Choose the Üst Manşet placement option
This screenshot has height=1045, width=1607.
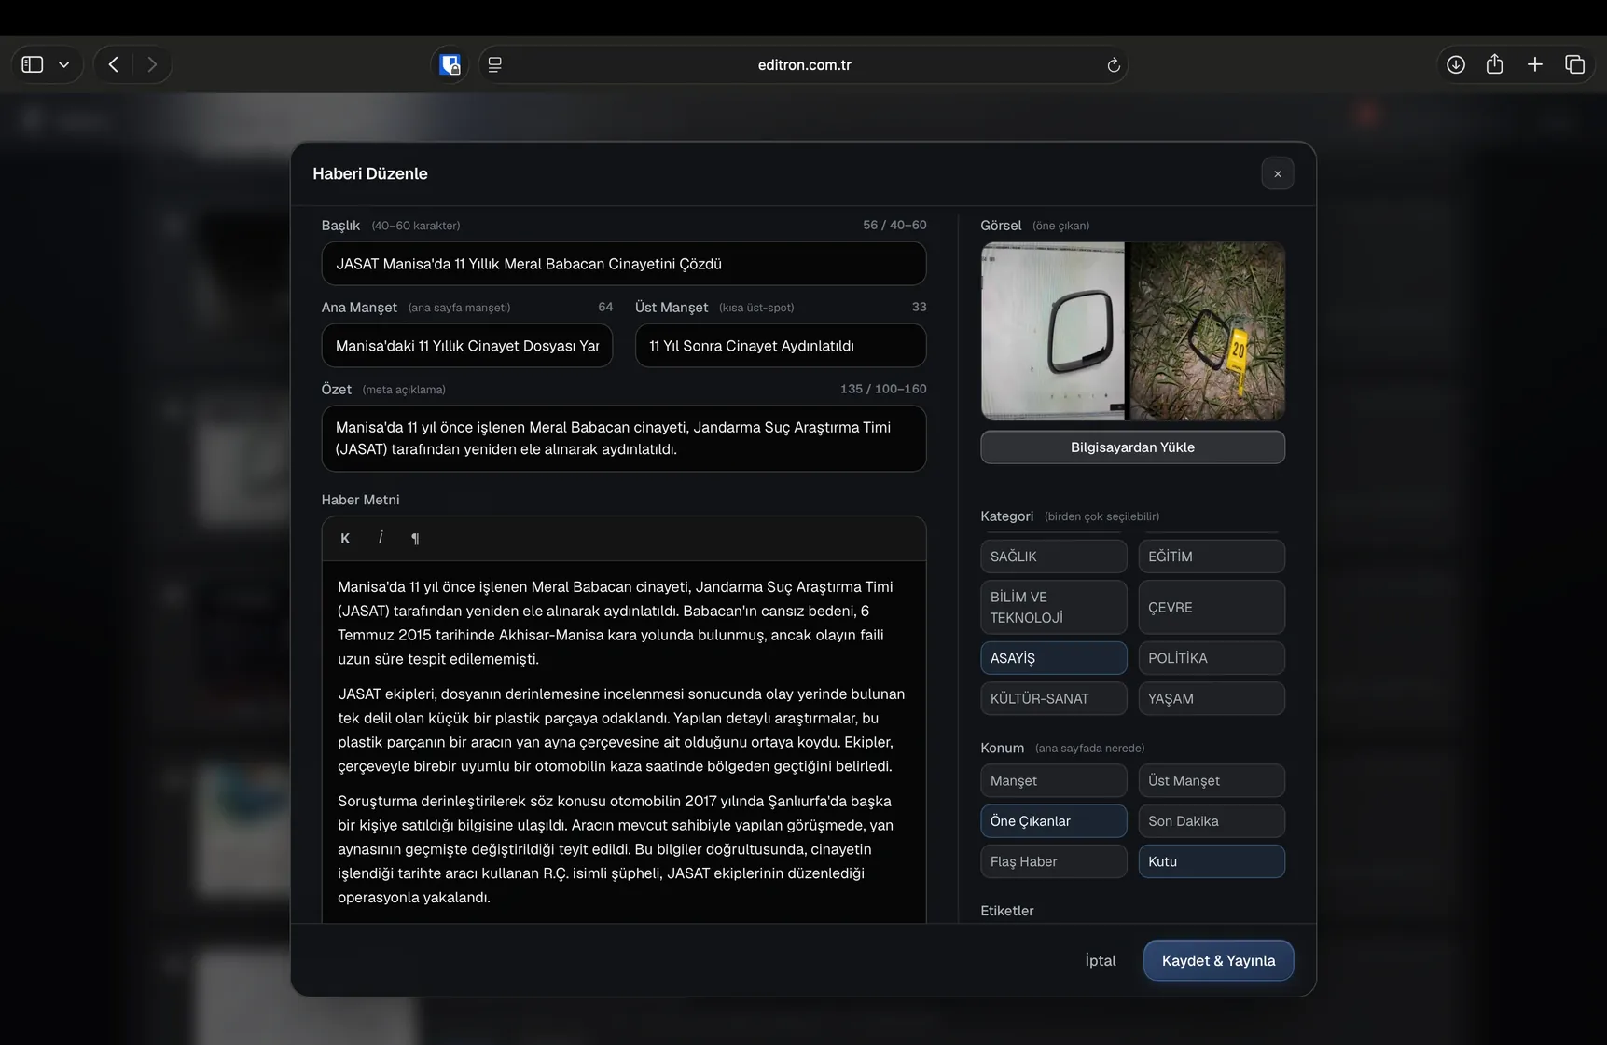1212,780
